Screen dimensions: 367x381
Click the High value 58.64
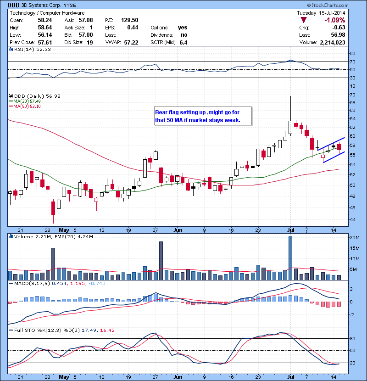click(45, 28)
